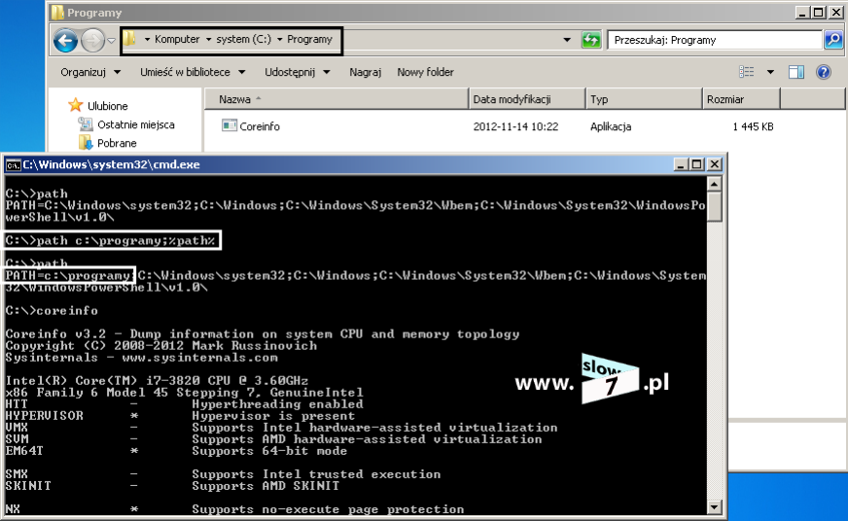Viewport: 848px width, 521px height.
Task: Open recent pages dropdown beside Forward arrow
Action: click(x=112, y=41)
